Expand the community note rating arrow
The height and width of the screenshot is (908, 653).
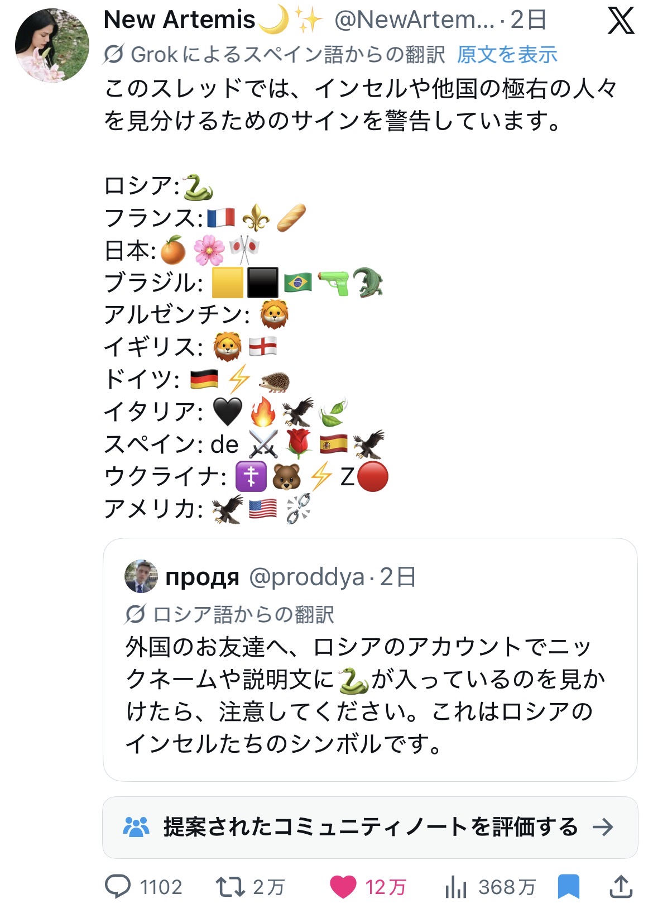tap(603, 827)
